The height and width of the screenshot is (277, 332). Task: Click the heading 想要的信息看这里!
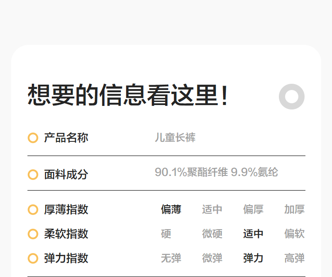128,95
